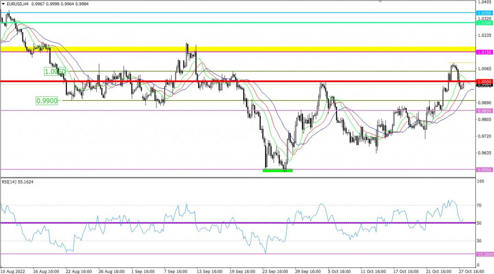
Task: Click the 0.9550 price tag
Action: click(x=484, y=170)
